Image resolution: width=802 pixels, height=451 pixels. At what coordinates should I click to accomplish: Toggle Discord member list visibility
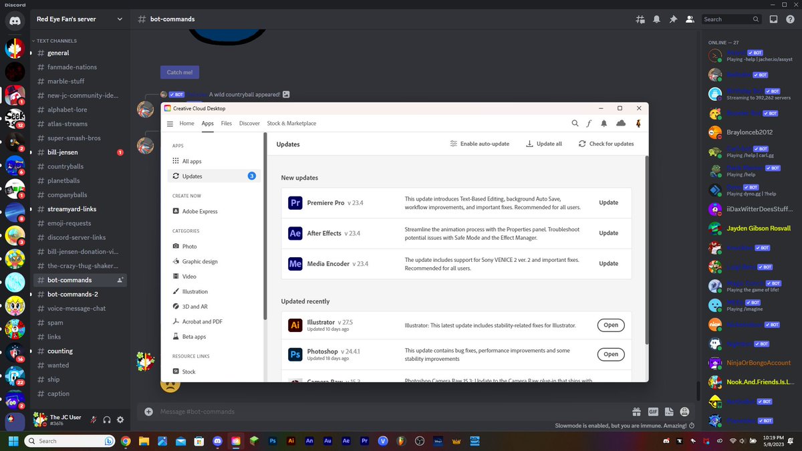click(690, 19)
